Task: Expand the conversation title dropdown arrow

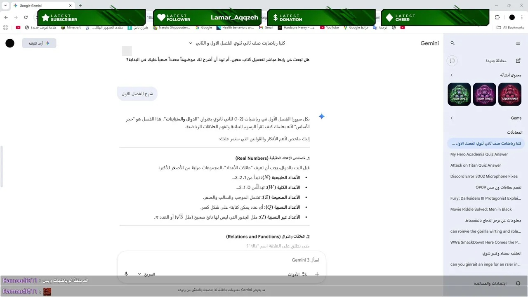Action: point(191,43)
